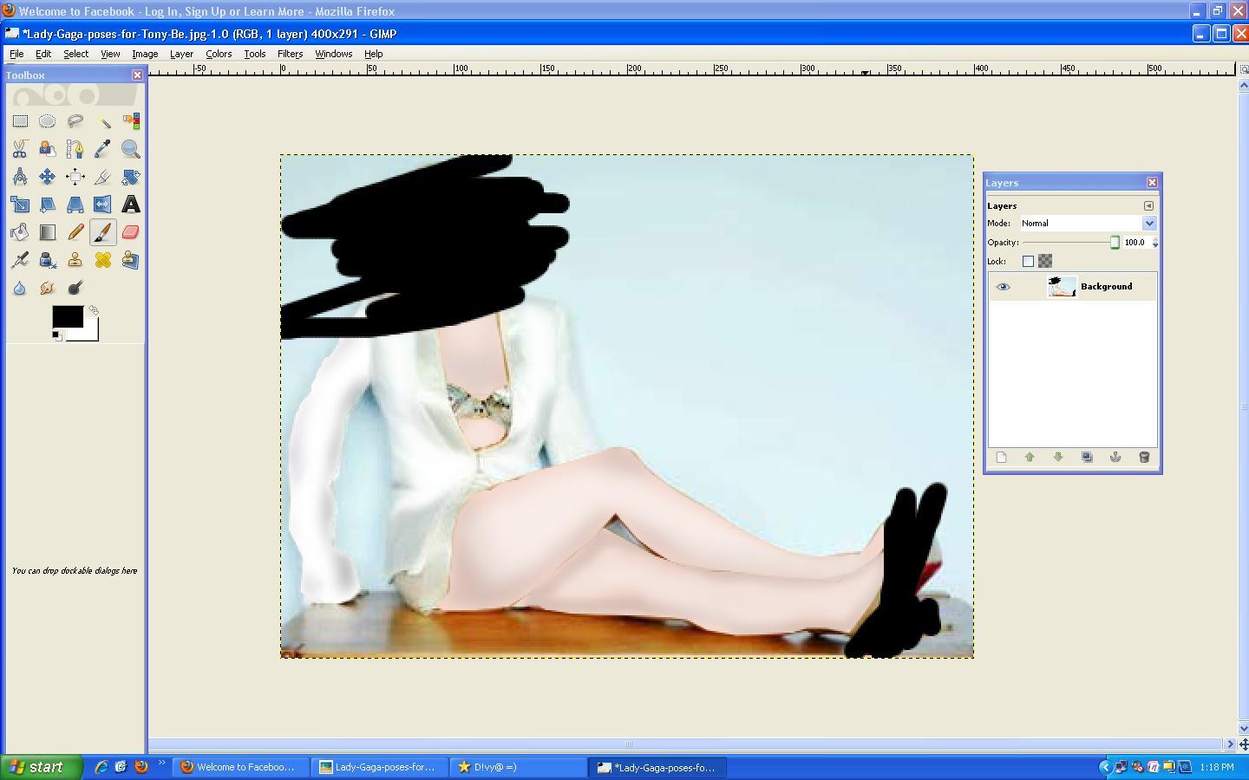Toggle Lock alpha channel checkerboard button

pos(1045,261)
